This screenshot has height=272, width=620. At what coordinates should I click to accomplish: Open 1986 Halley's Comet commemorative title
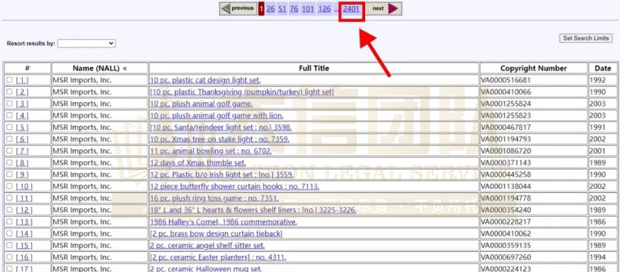click(224, 222)
